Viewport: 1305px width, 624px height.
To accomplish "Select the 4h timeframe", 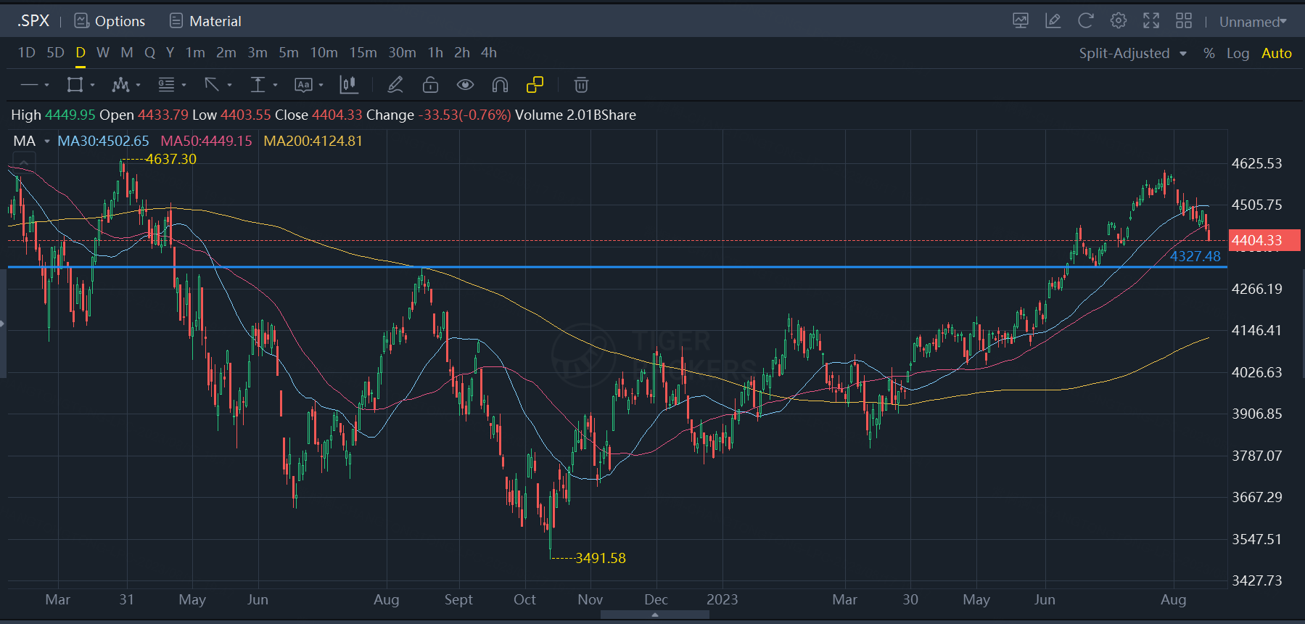I will coord(489,52).
